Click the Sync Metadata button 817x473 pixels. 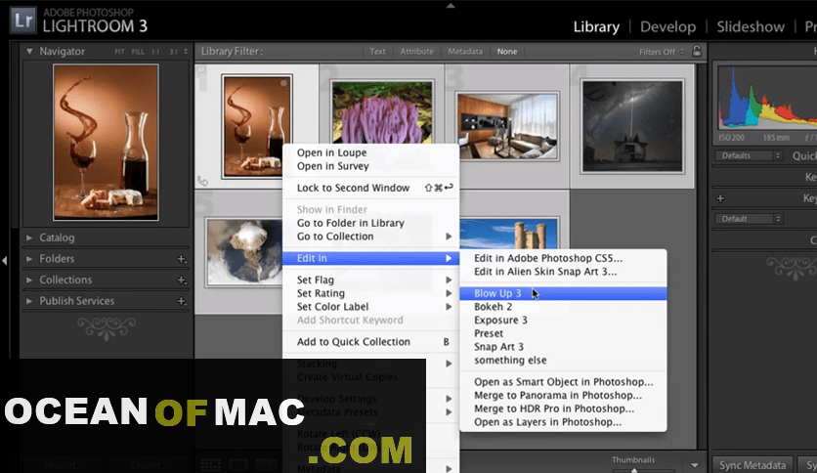click(752, 465)
